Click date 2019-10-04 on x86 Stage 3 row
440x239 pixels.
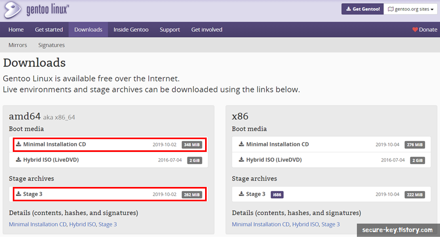tap(387, 194)
